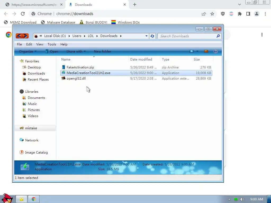Go forward with the Explorer forward arrow
271x203 pixels.
click(x=25, y=36)
